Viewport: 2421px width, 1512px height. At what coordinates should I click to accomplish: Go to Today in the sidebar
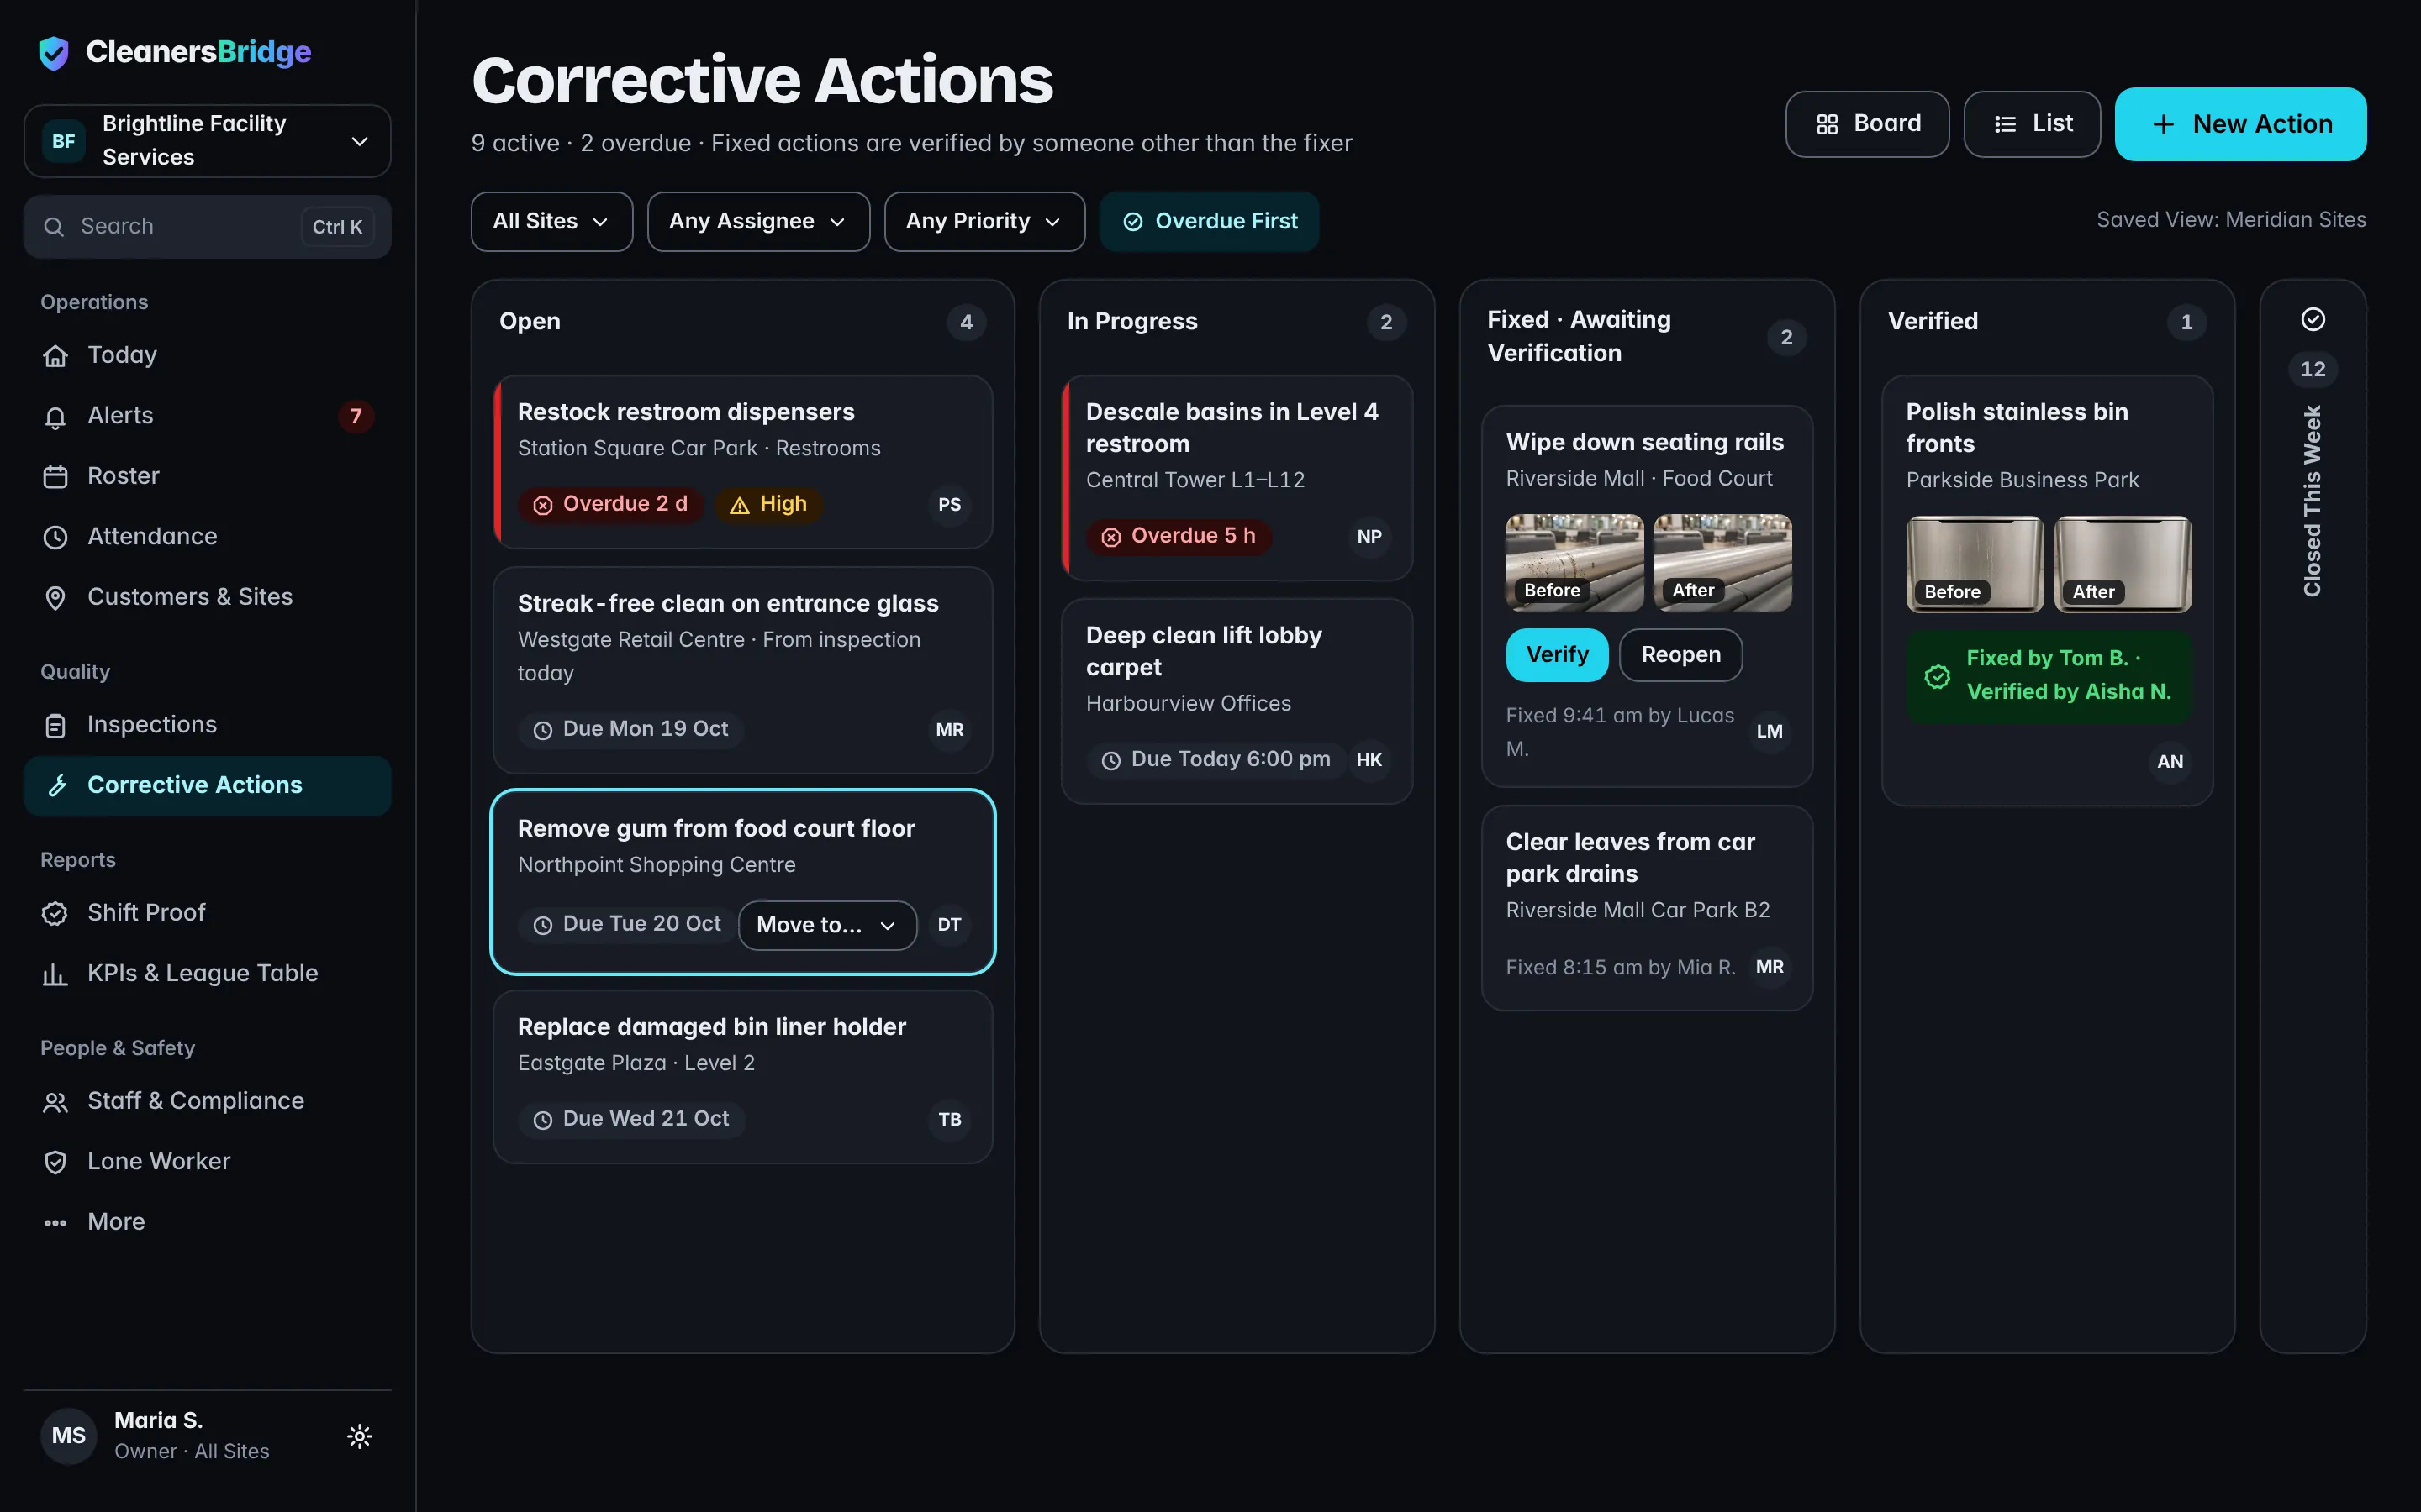click(x=207, y=356)
